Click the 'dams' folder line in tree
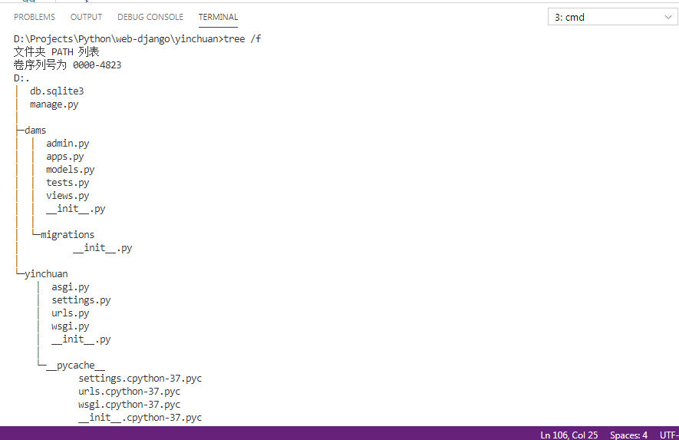679x440 pixels. click(x=35, y=131)
